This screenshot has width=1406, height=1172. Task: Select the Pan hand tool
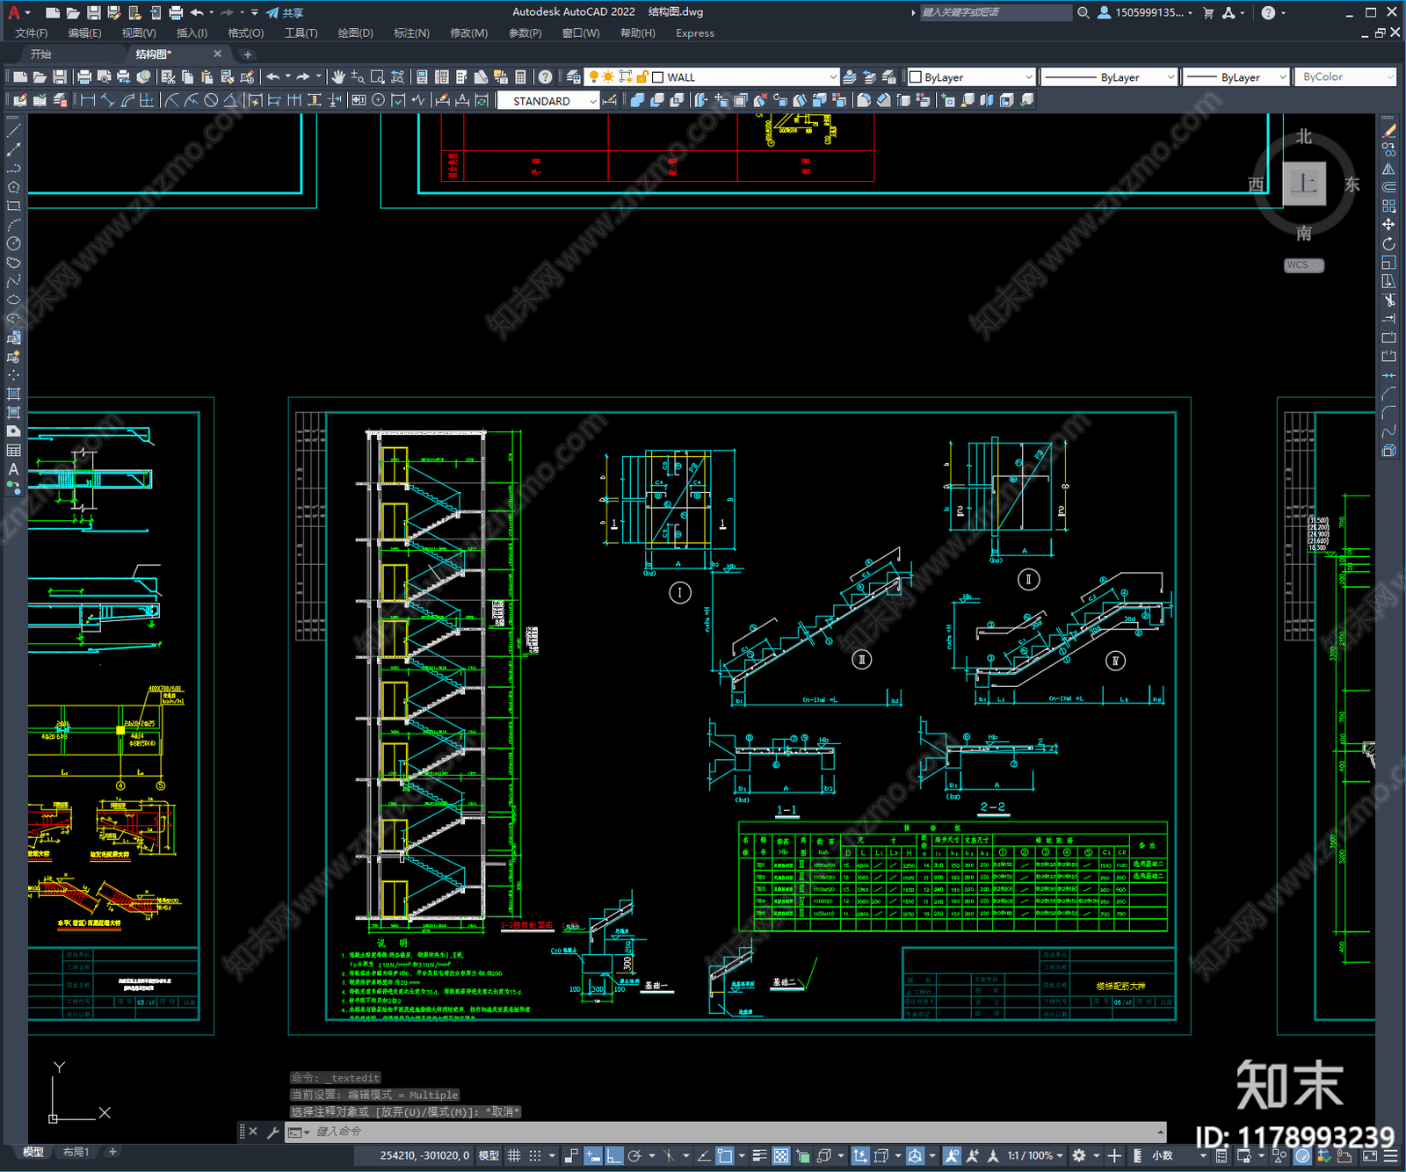pos(338,77)
